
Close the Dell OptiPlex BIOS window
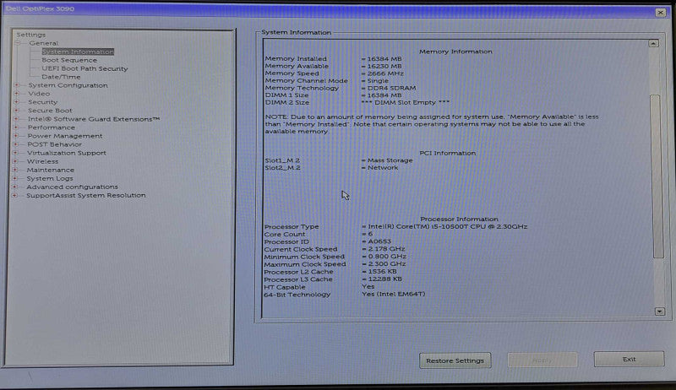point(661,13)
